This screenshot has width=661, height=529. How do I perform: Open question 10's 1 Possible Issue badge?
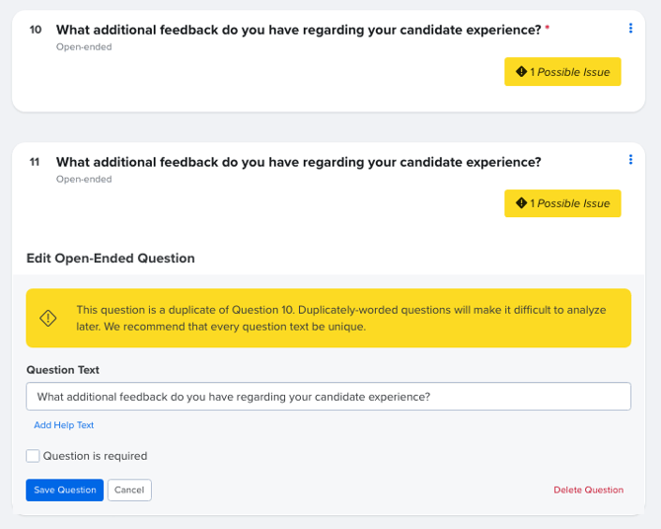(x=562, y=72)
